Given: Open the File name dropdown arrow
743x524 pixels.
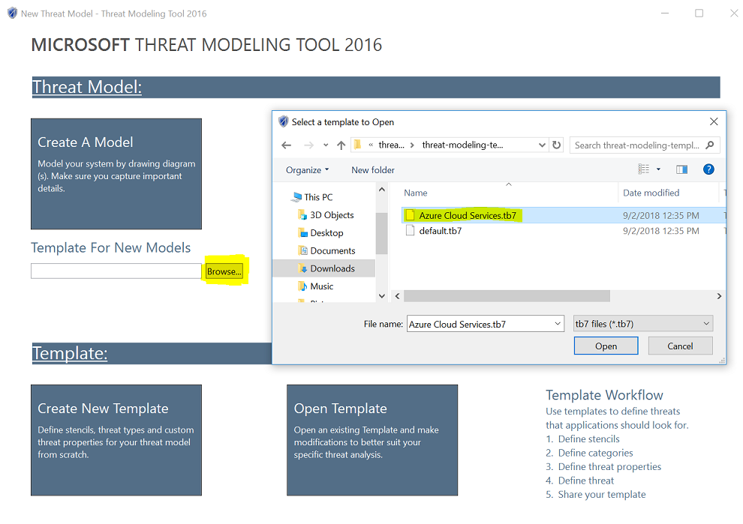Looking at the screenshot, I should point(556,323).
